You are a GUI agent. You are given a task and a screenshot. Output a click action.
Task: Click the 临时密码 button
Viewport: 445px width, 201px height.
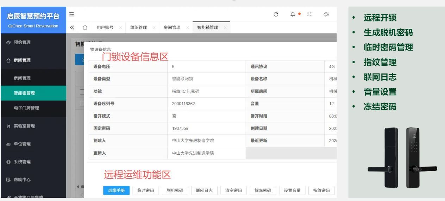point(145,190)
